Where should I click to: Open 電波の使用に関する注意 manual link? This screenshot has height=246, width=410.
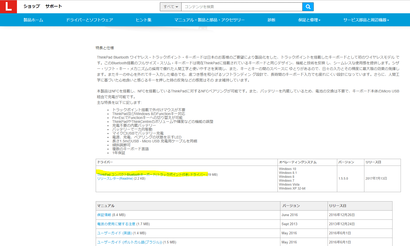coord(116,224)
